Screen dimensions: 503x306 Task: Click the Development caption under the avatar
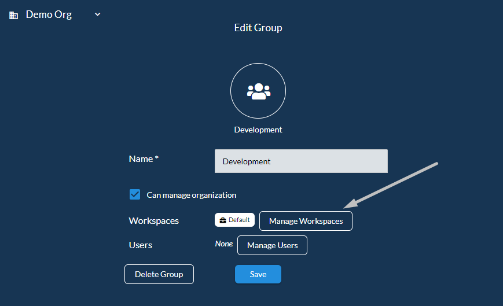258,130
